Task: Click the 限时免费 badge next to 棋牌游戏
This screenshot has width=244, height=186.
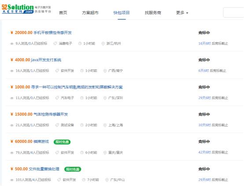Action: (x=62, y=142)
